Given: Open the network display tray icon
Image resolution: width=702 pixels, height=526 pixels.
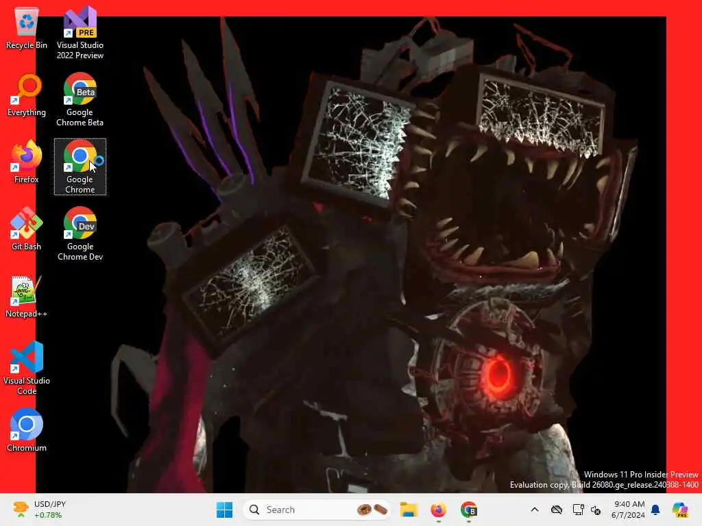Looking at the screenshot, I should click(578, 510).
